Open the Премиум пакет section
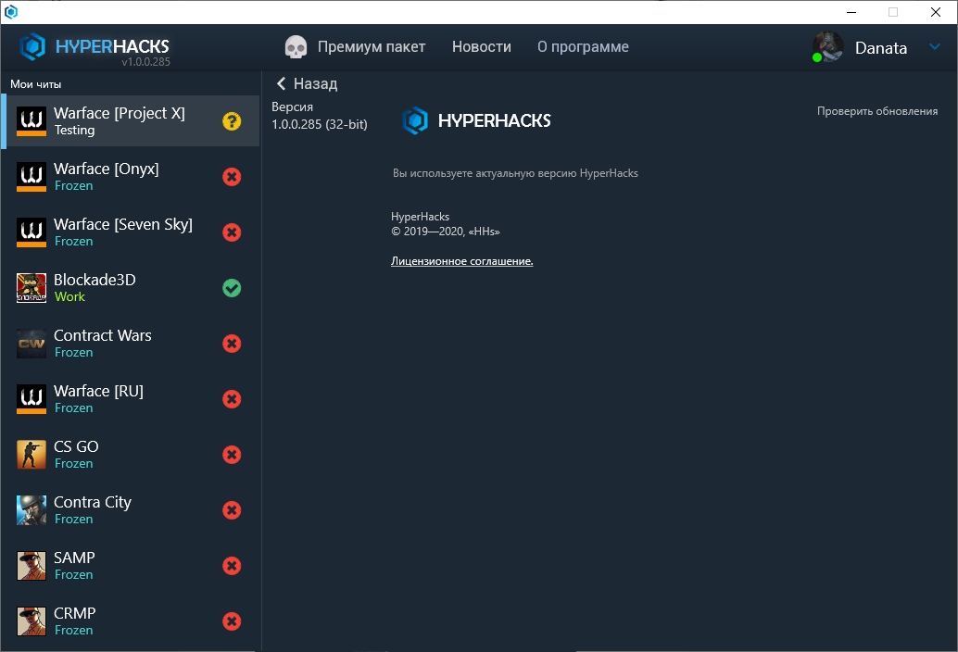958x652 pixels. [x=371, y=47]
